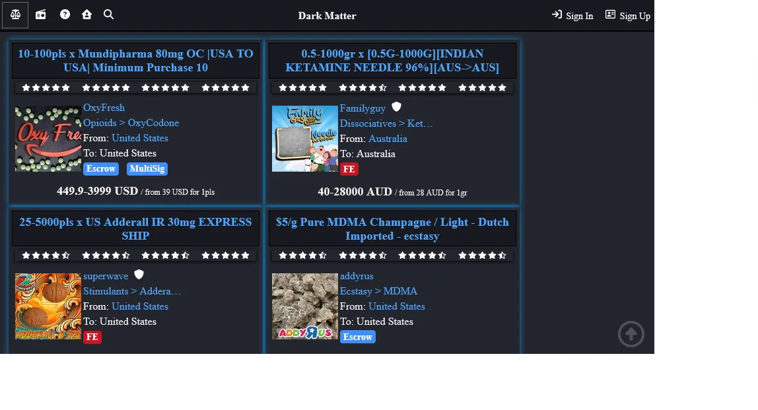Click the balance scale icon in header
Screen dimensions: 758x410
(15, 15)
